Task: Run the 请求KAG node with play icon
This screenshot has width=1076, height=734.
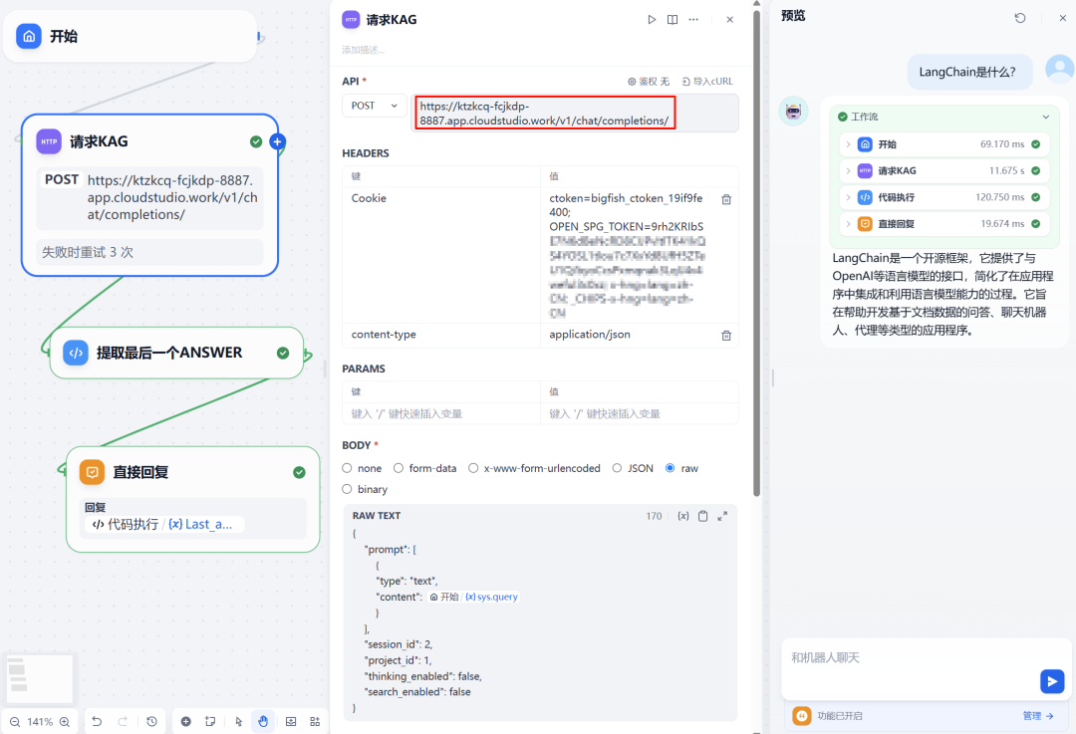Action: (x=652, y=19)
